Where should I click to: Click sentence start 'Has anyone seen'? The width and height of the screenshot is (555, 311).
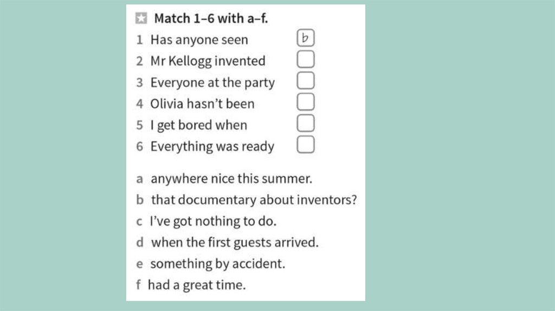(199, 40)
